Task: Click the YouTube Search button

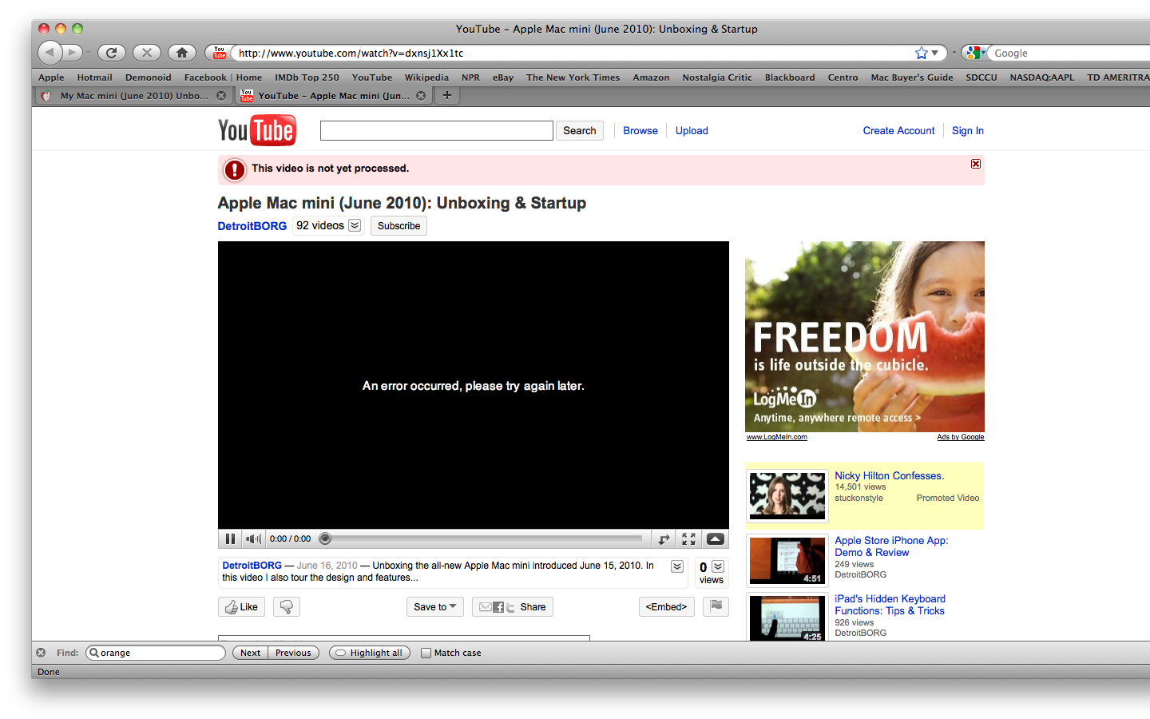Action: pyautogui.click(x=580, y=130)
